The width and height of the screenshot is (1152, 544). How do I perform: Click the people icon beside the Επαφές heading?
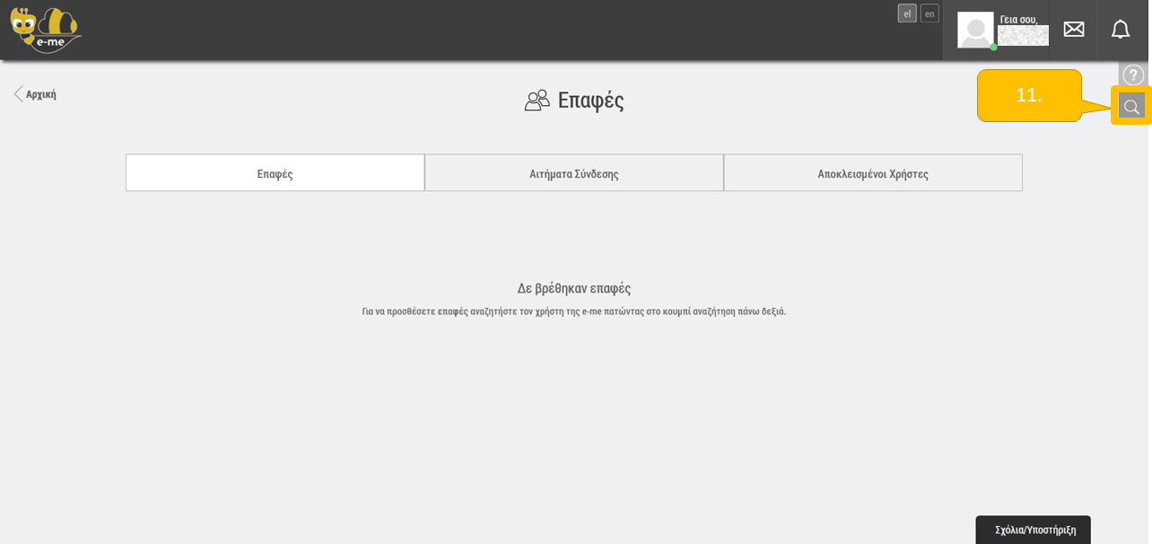click(537, 101)
